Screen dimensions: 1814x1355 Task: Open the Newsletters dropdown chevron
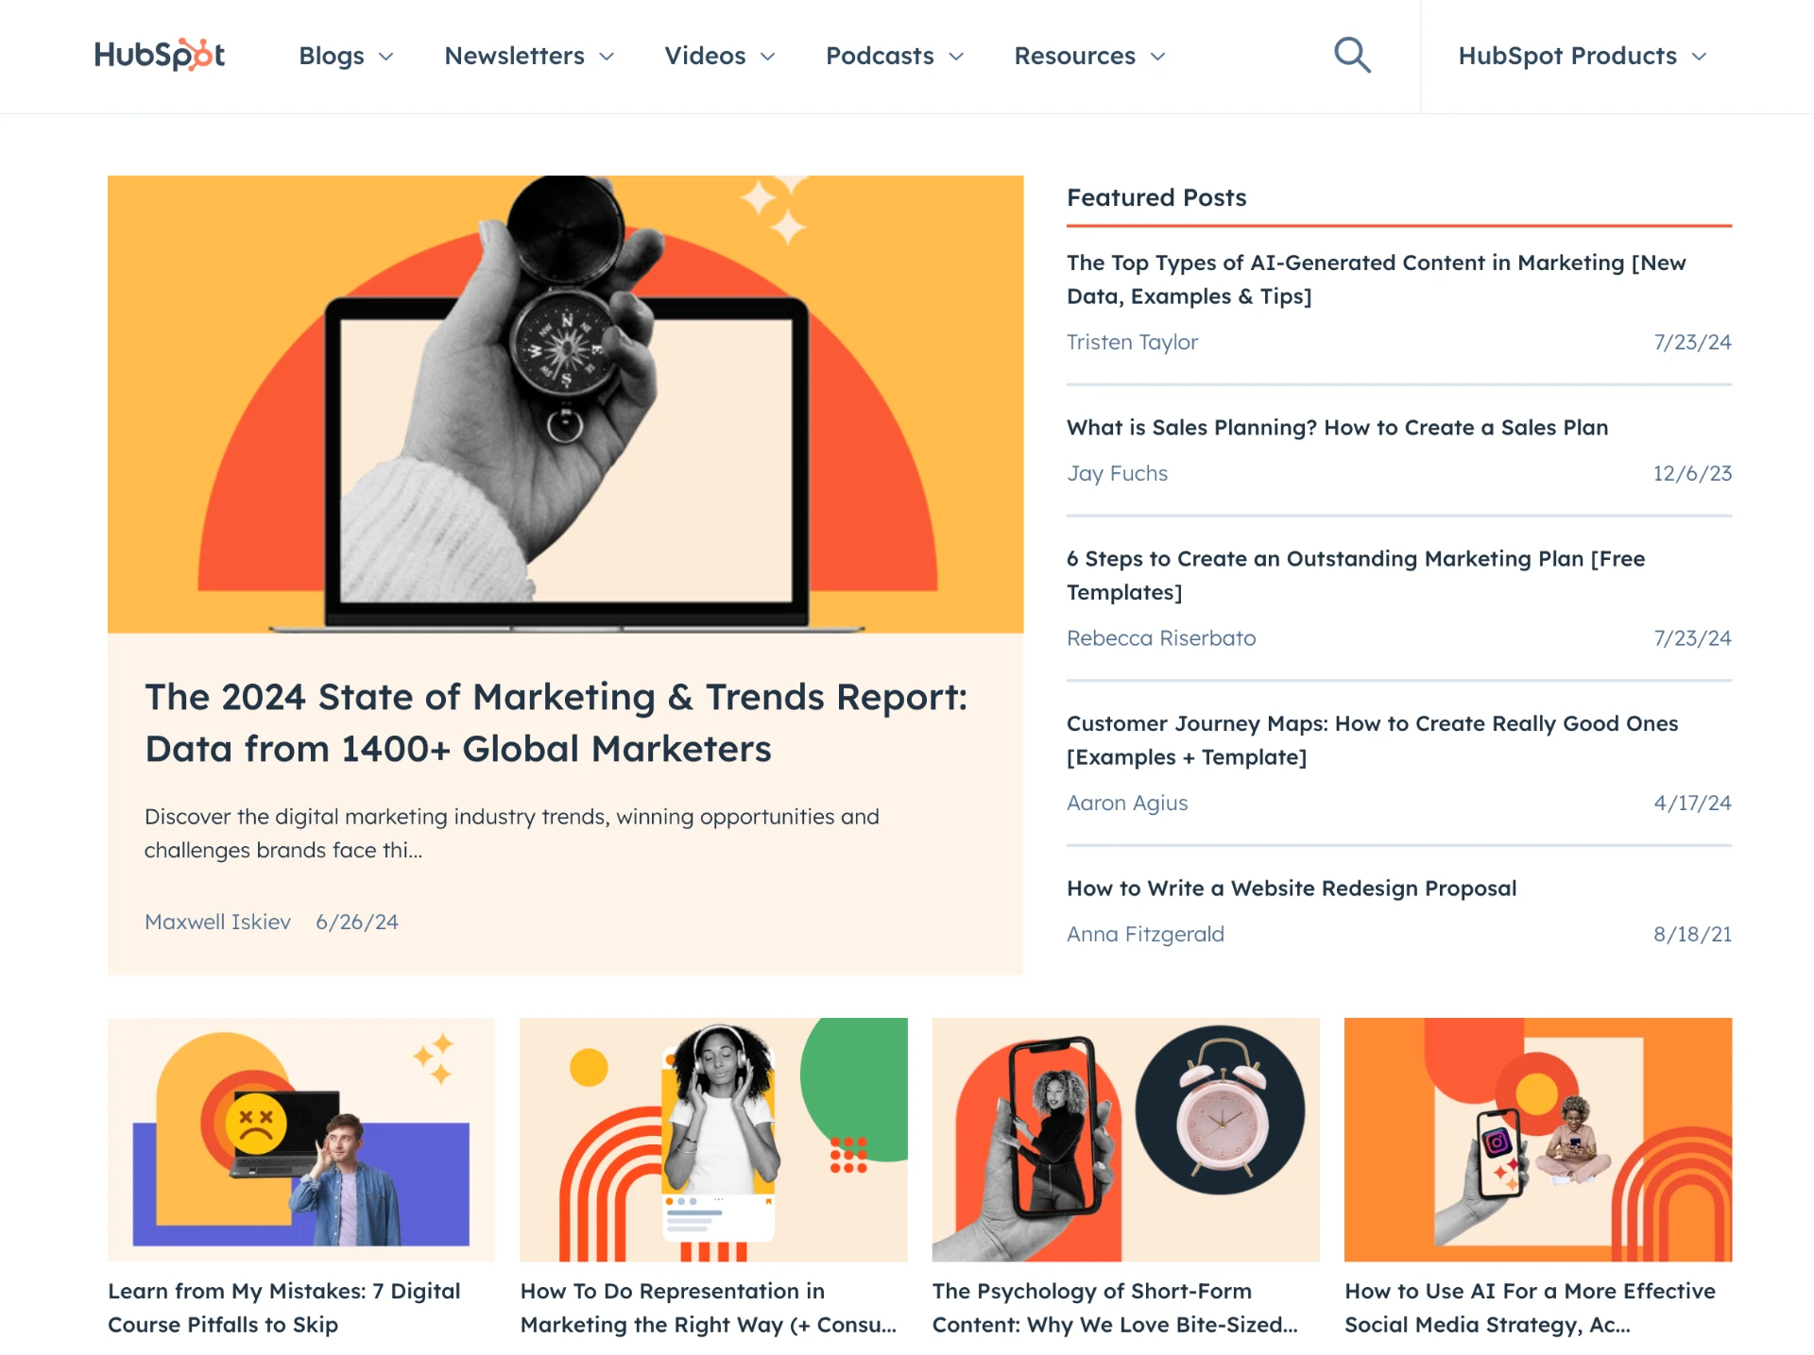[x=607, y=57]
